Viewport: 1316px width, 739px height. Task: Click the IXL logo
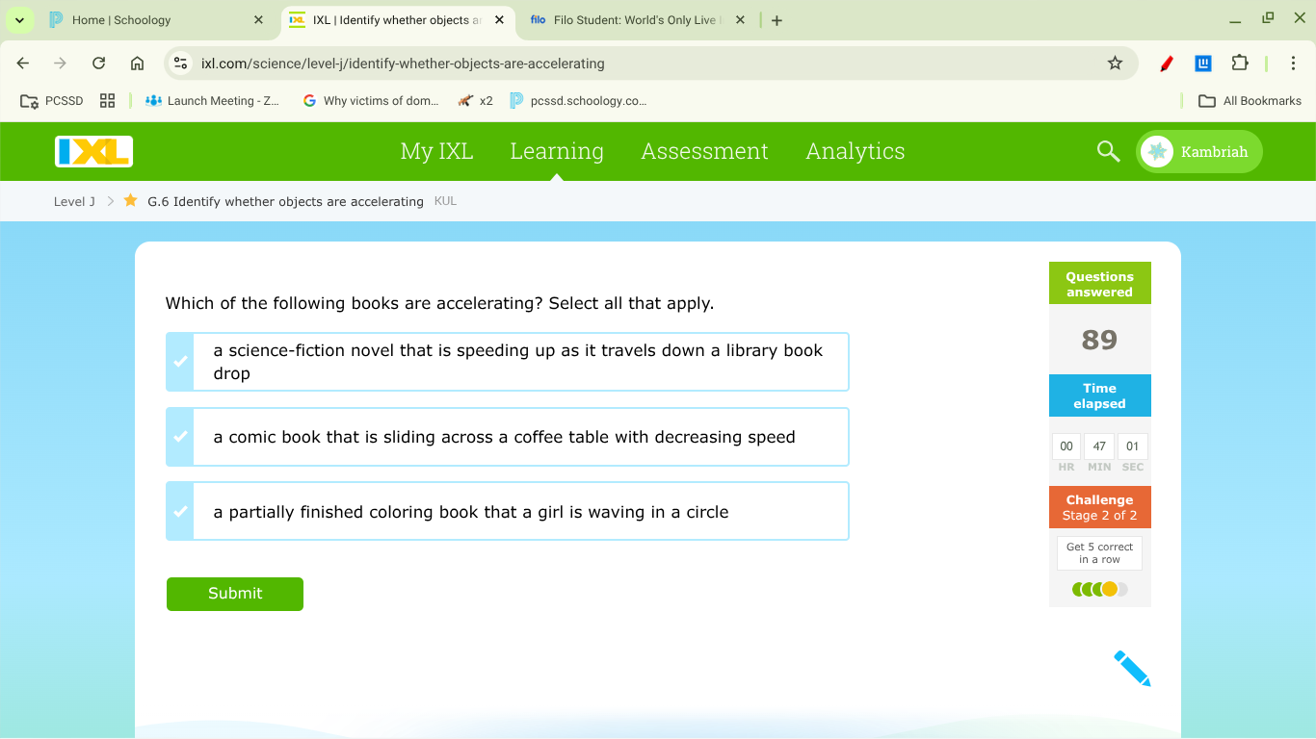[x=92, y=151]
